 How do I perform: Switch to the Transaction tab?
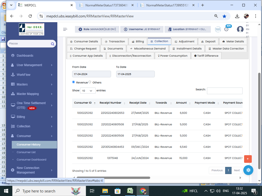pyautogui.click(x=115, y=42)
